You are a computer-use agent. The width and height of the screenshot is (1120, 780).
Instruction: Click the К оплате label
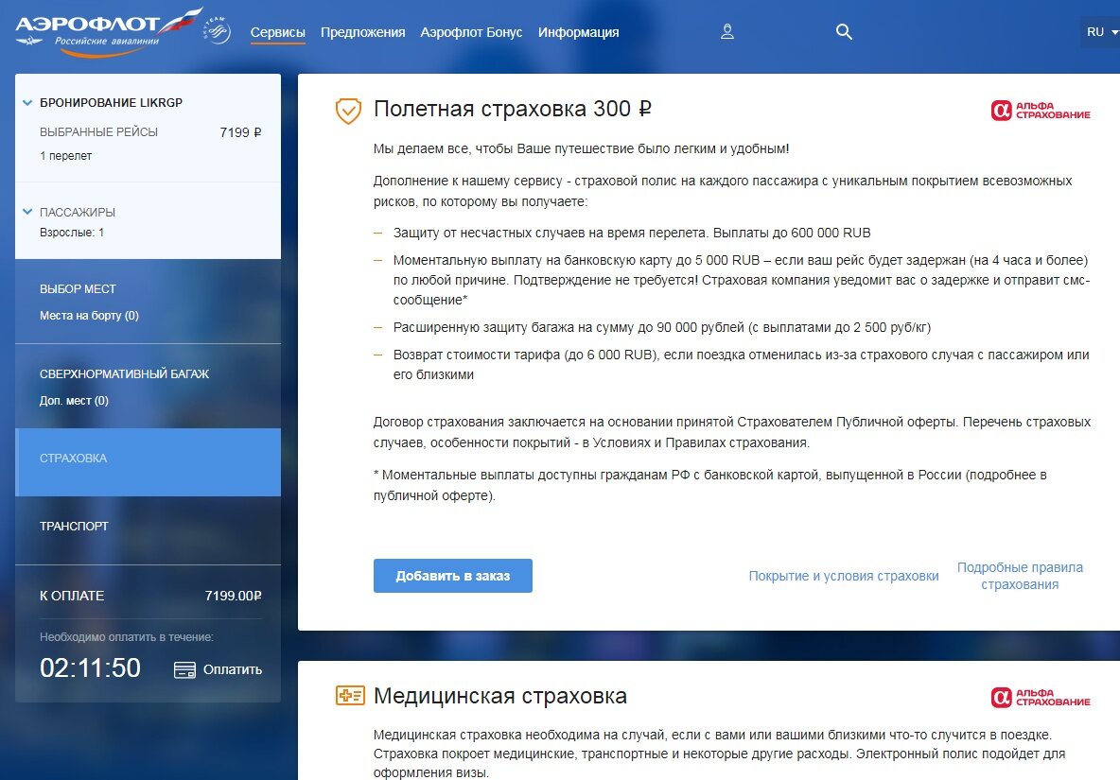pyautogui.click(x=72, y=596)
